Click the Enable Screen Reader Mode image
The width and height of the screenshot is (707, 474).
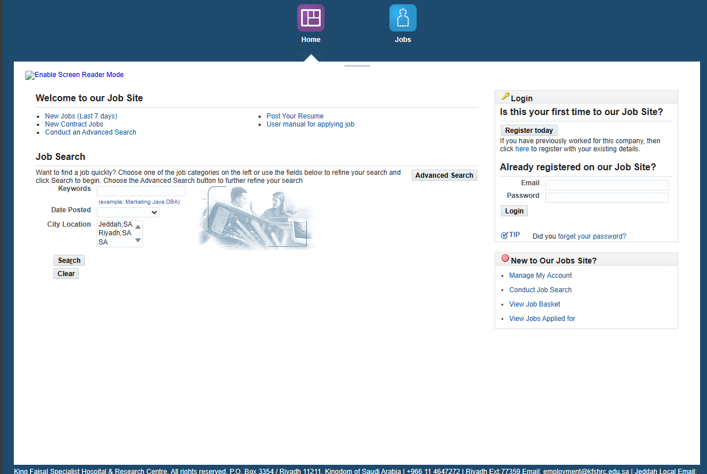click(30, 75)
